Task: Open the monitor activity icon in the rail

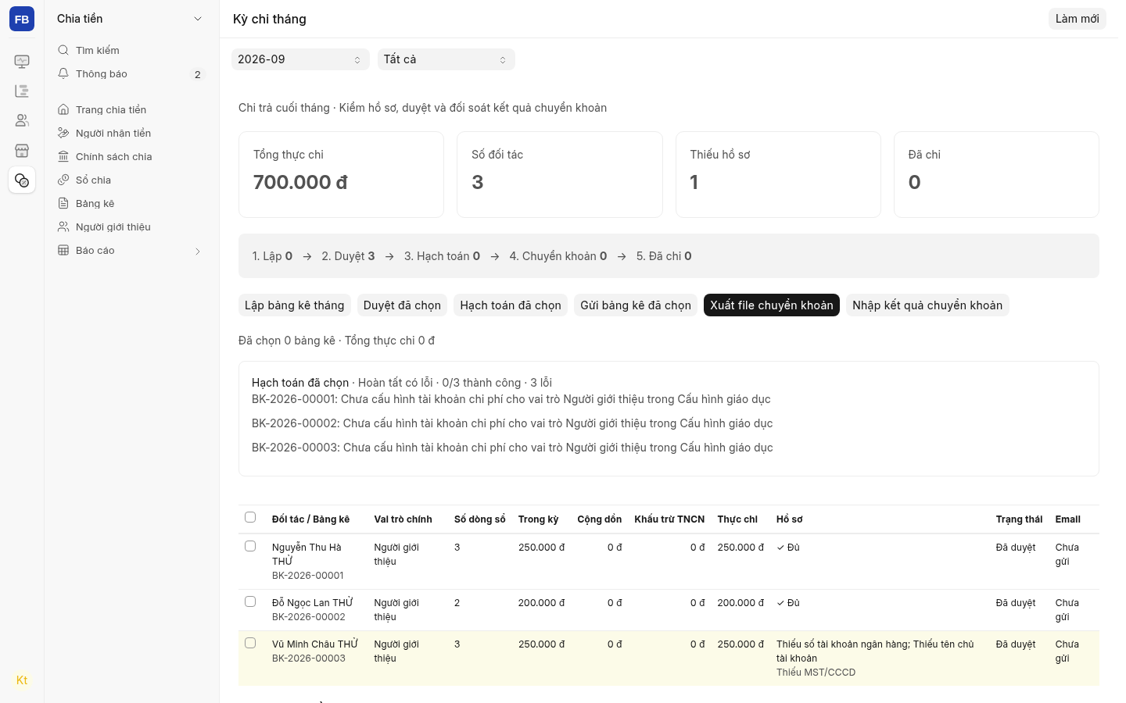Action: point(22,61)
